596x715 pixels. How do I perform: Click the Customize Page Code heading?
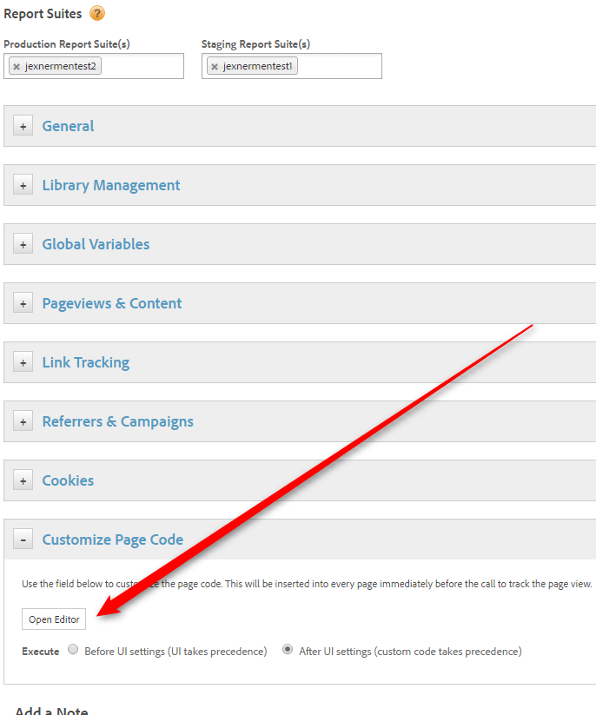[x=112, y=540]
